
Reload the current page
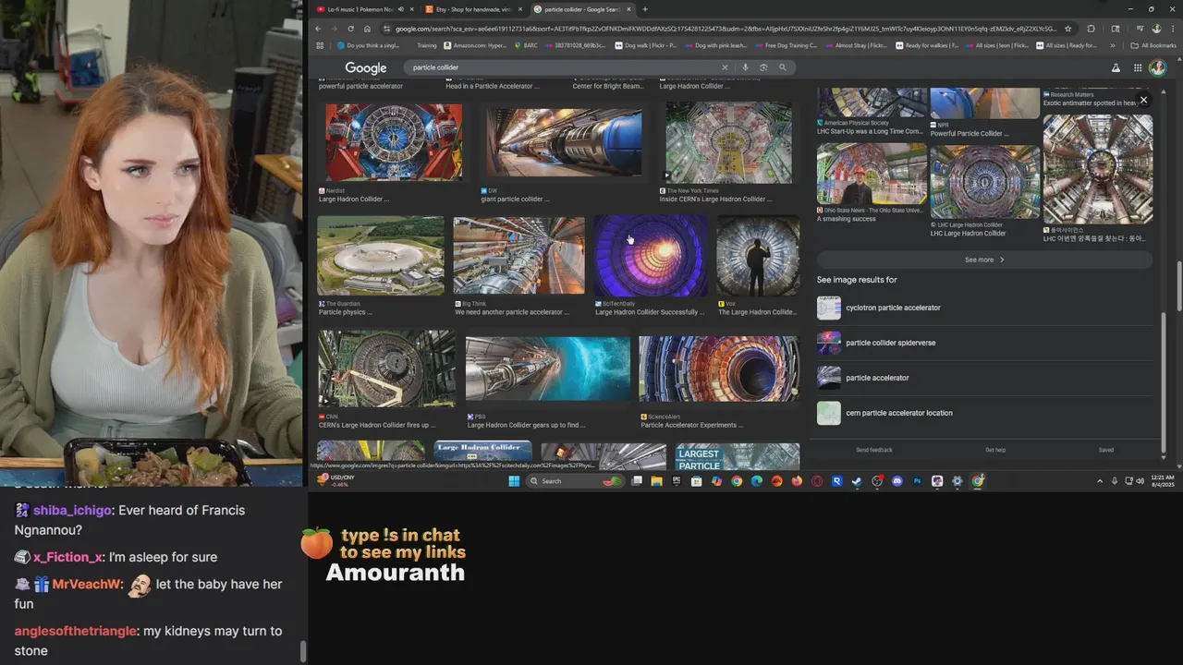tap(350, 29)
